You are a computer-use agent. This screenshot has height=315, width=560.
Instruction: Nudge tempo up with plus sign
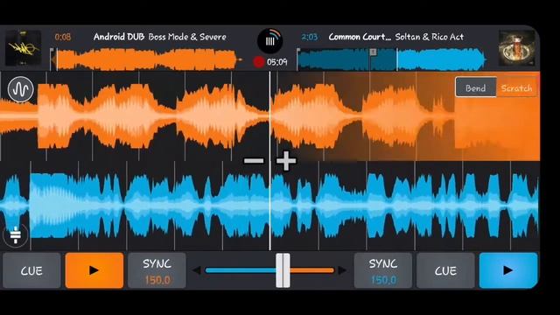(x=286, y=161)
